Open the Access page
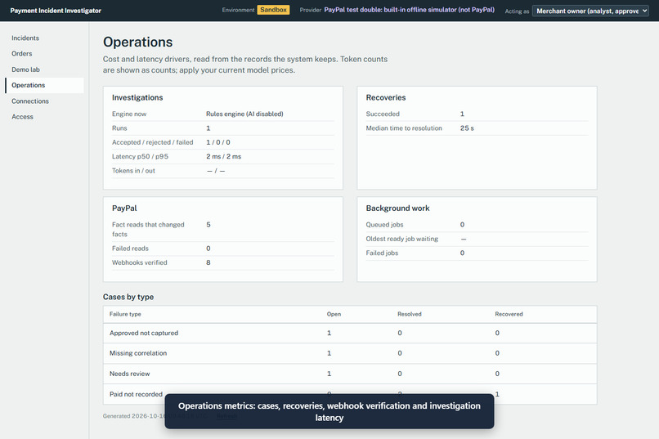The image size is (659, 439). [22, 117]
